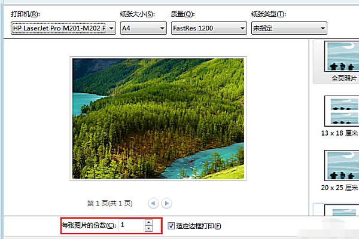Click the 适应边框打印 label text
Screen dimensions: 359x239
[x=199, y=226]
